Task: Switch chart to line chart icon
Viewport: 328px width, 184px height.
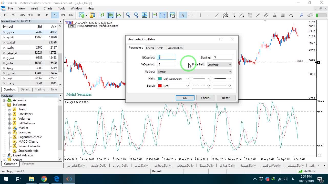Action: pos(119,15)
